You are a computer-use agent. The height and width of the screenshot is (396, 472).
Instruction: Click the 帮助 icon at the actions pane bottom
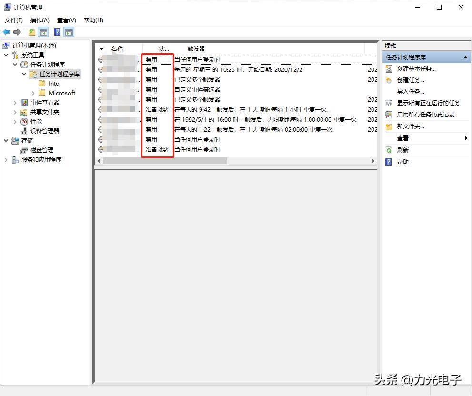(x=389, y=162)
